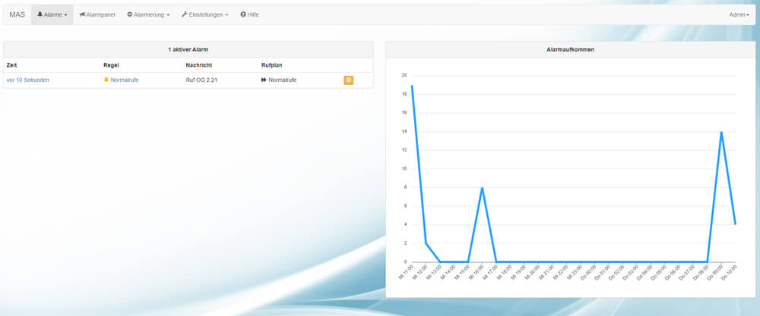
Task: Click the chart's first point at Mi 11:00
Action: coord(412,86)
